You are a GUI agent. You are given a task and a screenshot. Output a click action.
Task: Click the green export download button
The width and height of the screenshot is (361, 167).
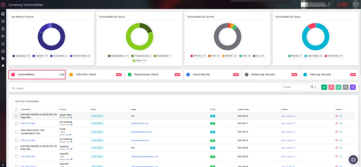tap(324, 87)
